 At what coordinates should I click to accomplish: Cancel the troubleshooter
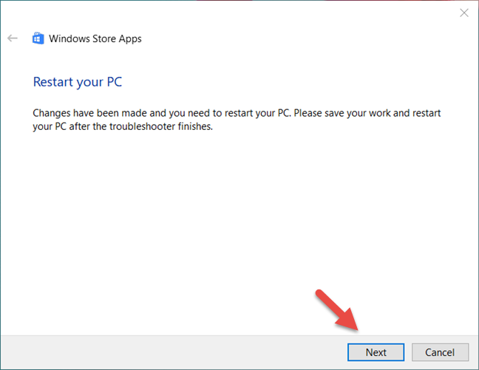pos(440,352)
